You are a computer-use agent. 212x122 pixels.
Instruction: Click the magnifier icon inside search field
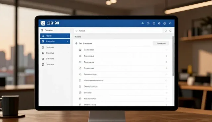tap(77, 31)
